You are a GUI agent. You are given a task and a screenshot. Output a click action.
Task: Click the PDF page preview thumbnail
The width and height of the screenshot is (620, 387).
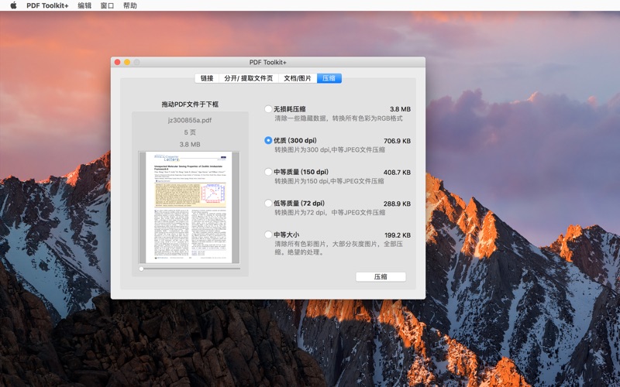pos(189,207)
